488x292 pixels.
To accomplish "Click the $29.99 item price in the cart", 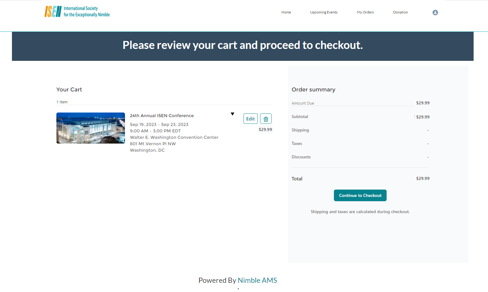I will [265, 130].
